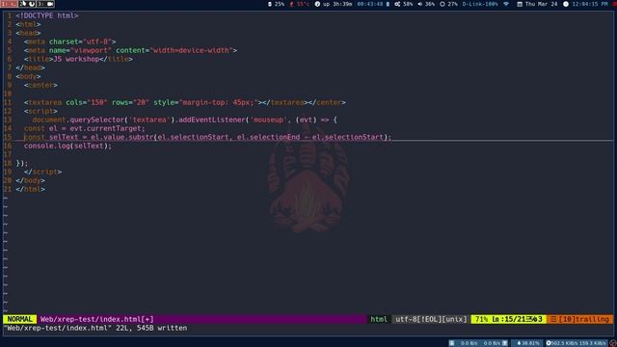Image resolution: width=617 pixels, height=347 pixels.
Task: Click the html filetype in the statusline
Action: pos(379,319)
